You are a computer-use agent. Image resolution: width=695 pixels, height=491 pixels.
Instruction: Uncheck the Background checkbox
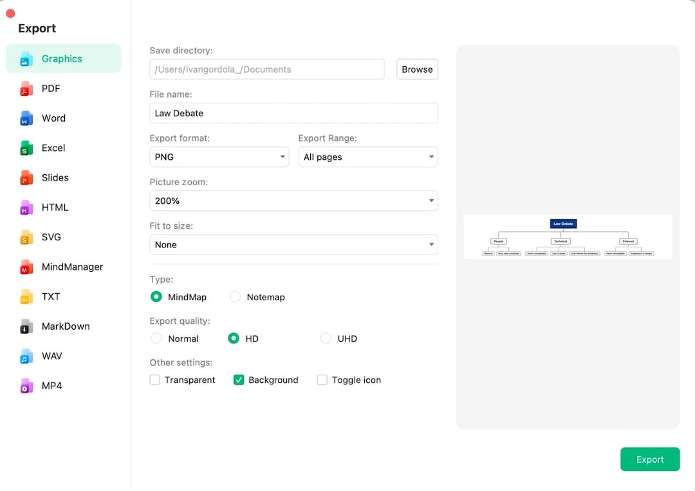239,380
